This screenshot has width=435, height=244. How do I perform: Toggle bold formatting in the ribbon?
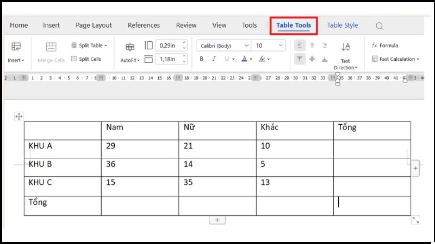click(x=201, y=59)
